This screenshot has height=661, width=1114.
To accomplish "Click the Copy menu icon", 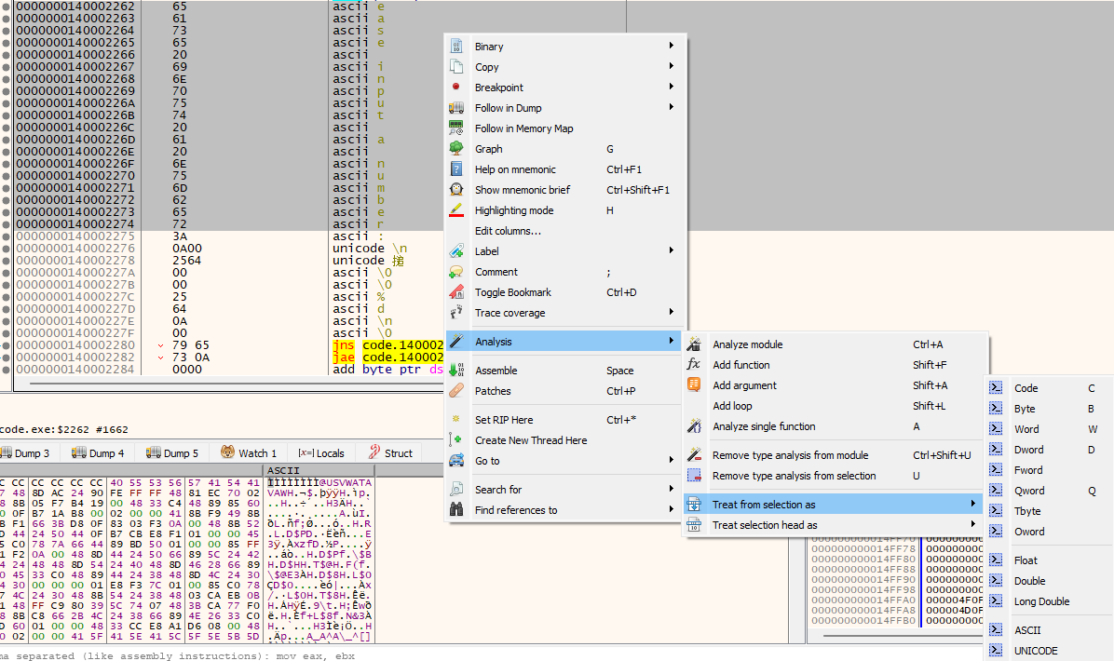I will pos(456,67).
